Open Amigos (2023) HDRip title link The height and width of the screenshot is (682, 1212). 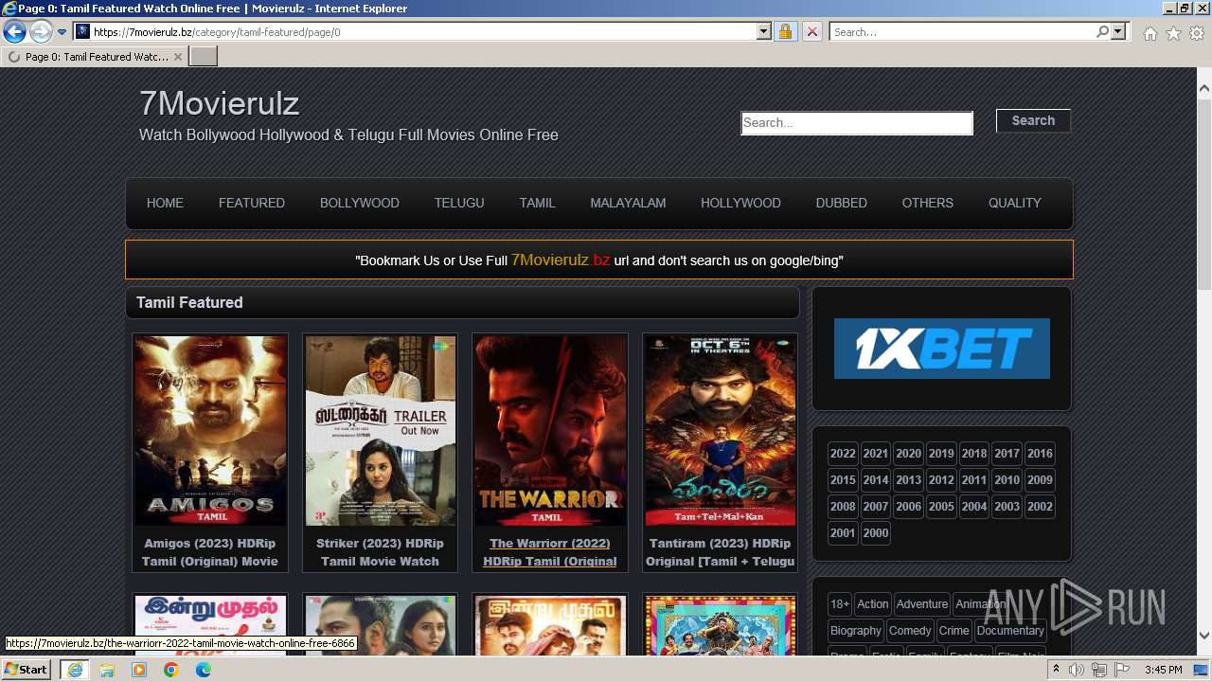click(x=210, y=552)
